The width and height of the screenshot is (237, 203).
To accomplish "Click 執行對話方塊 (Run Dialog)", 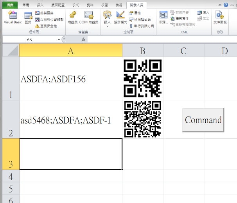I will pos(142,26).
